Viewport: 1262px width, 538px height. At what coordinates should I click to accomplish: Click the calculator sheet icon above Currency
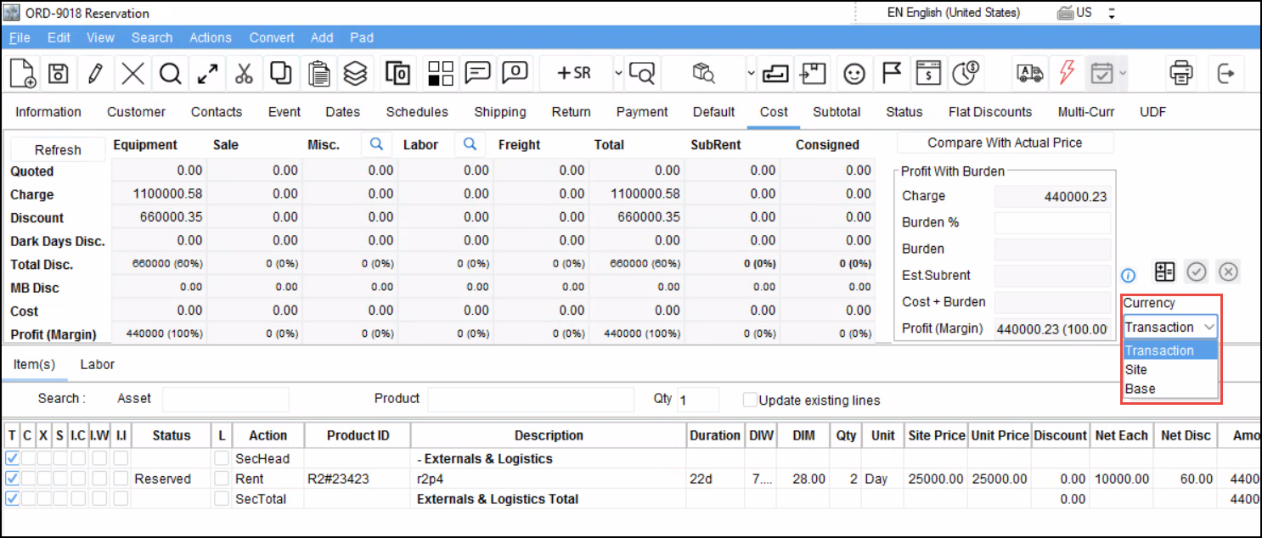(x=1164, y=272)
